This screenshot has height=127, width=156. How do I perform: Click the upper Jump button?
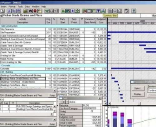[52, 95]
